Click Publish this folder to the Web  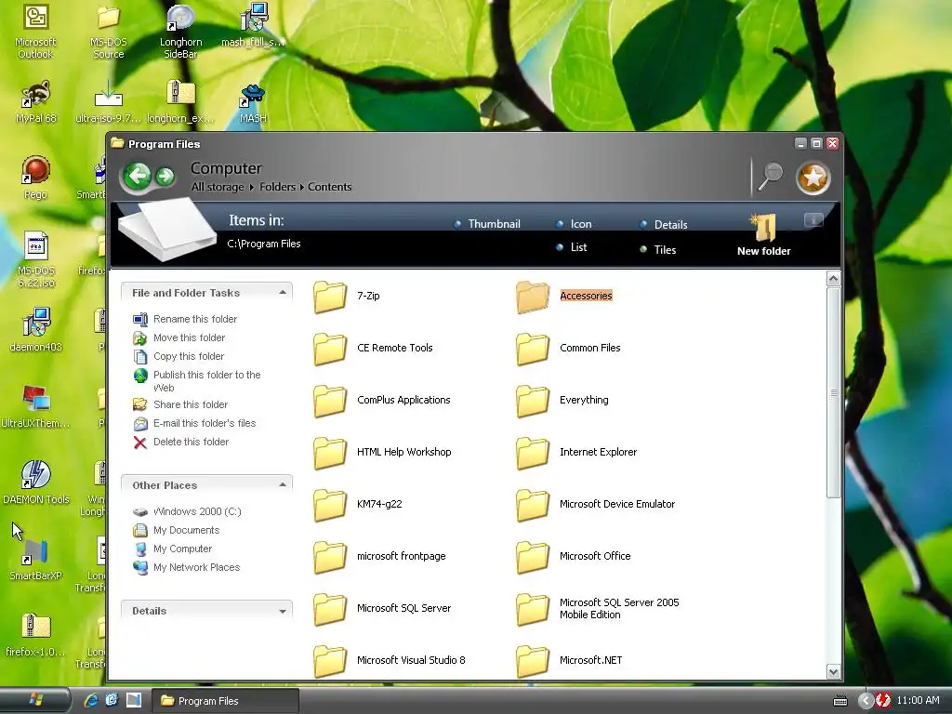coord(197,381)
